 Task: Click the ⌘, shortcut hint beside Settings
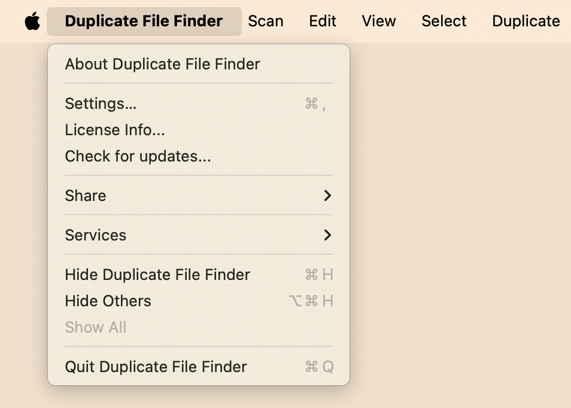(x=315, y=104)
